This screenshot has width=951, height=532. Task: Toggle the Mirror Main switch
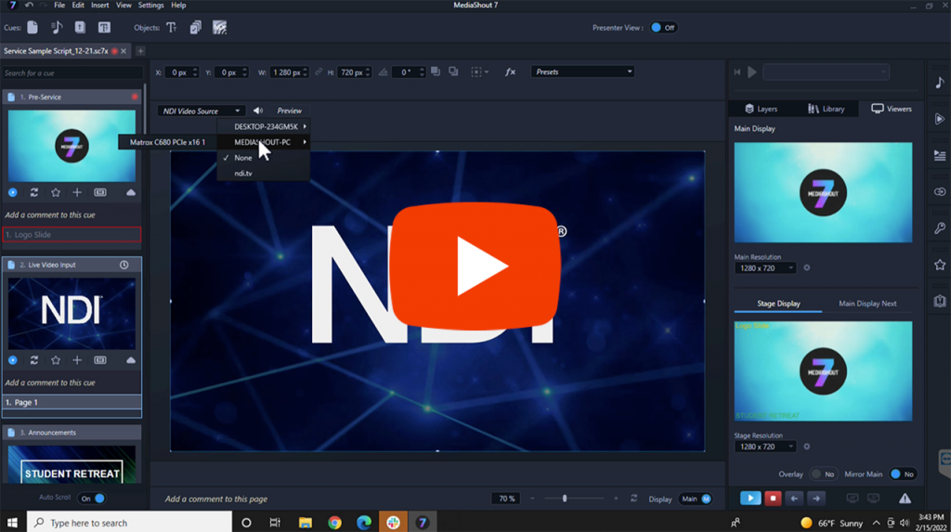pos(903,474)
